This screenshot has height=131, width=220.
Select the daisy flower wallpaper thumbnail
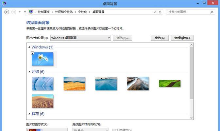point(42,59)
